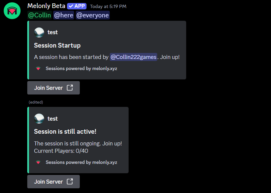Click the second Join Server button
The width and height of the screenshot is (271, 193).
[53, 181]
